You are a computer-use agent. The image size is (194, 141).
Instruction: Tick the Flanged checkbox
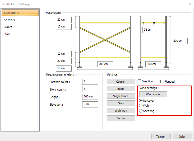[162, 82]
